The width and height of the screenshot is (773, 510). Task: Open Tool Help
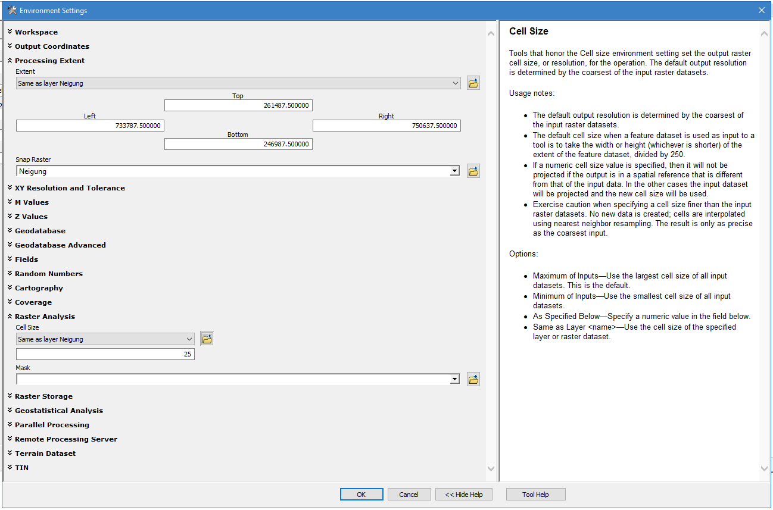click(x=535, y=495)
